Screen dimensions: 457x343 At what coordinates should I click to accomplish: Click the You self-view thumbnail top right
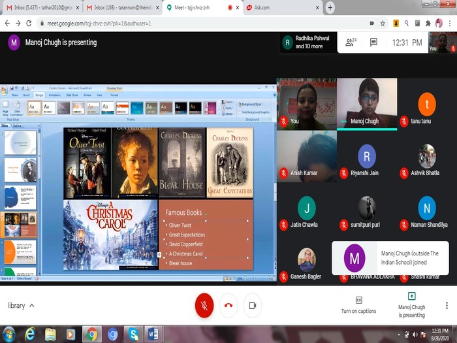tap(443, 42)
